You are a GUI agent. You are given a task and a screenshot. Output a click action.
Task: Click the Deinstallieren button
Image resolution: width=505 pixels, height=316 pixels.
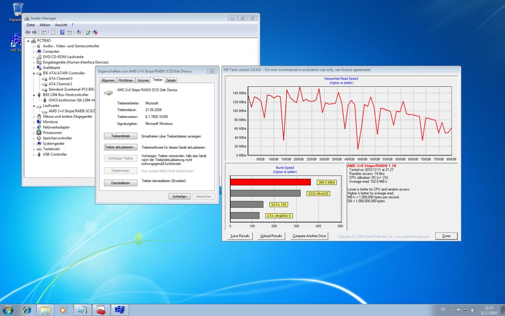pos(120,183)
